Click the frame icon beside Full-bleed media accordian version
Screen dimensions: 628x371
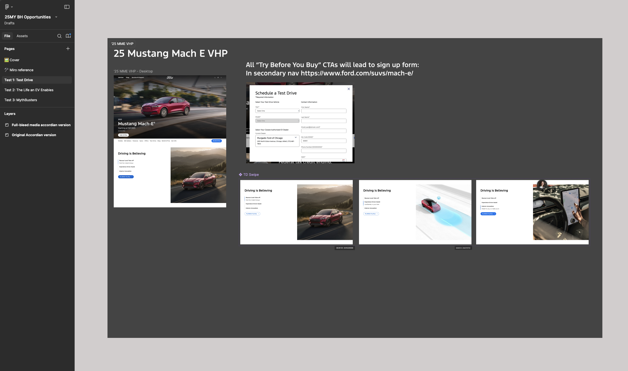coord(7,125)
